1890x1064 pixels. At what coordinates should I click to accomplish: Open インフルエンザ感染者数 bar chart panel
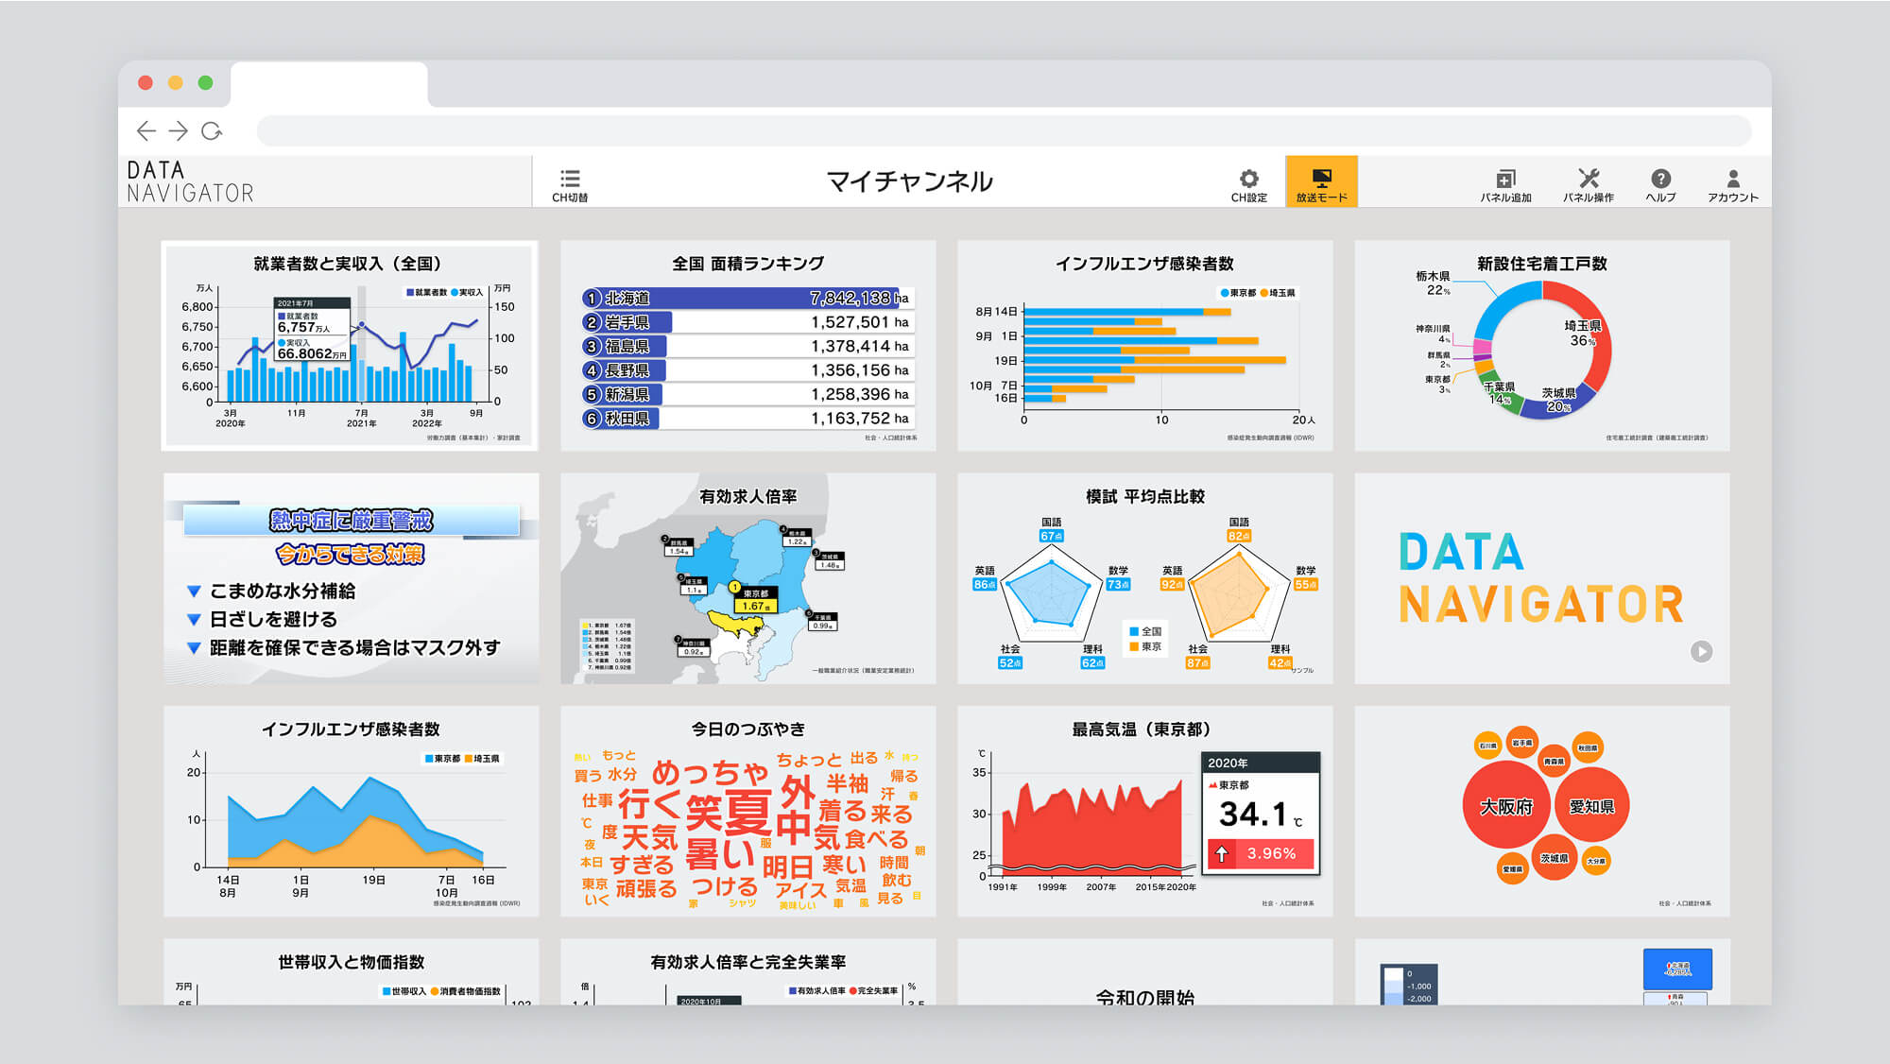click(1144, 346)
